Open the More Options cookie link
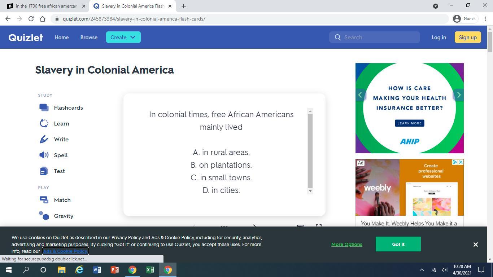493x277 pixels. [346, 245]
